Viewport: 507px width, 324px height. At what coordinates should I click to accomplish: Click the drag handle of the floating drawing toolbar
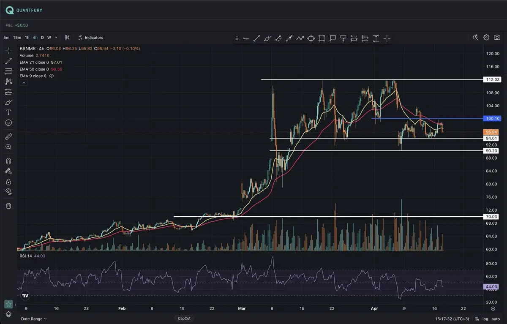point(237,38)
